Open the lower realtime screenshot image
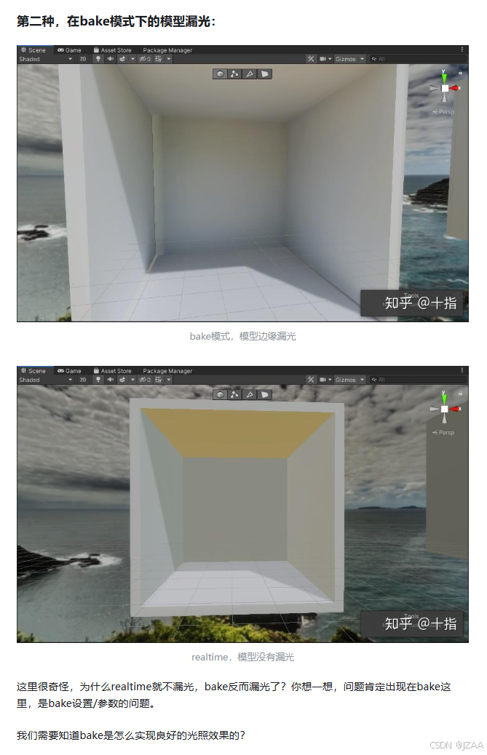The image size is (487, 755). (243, 504)
